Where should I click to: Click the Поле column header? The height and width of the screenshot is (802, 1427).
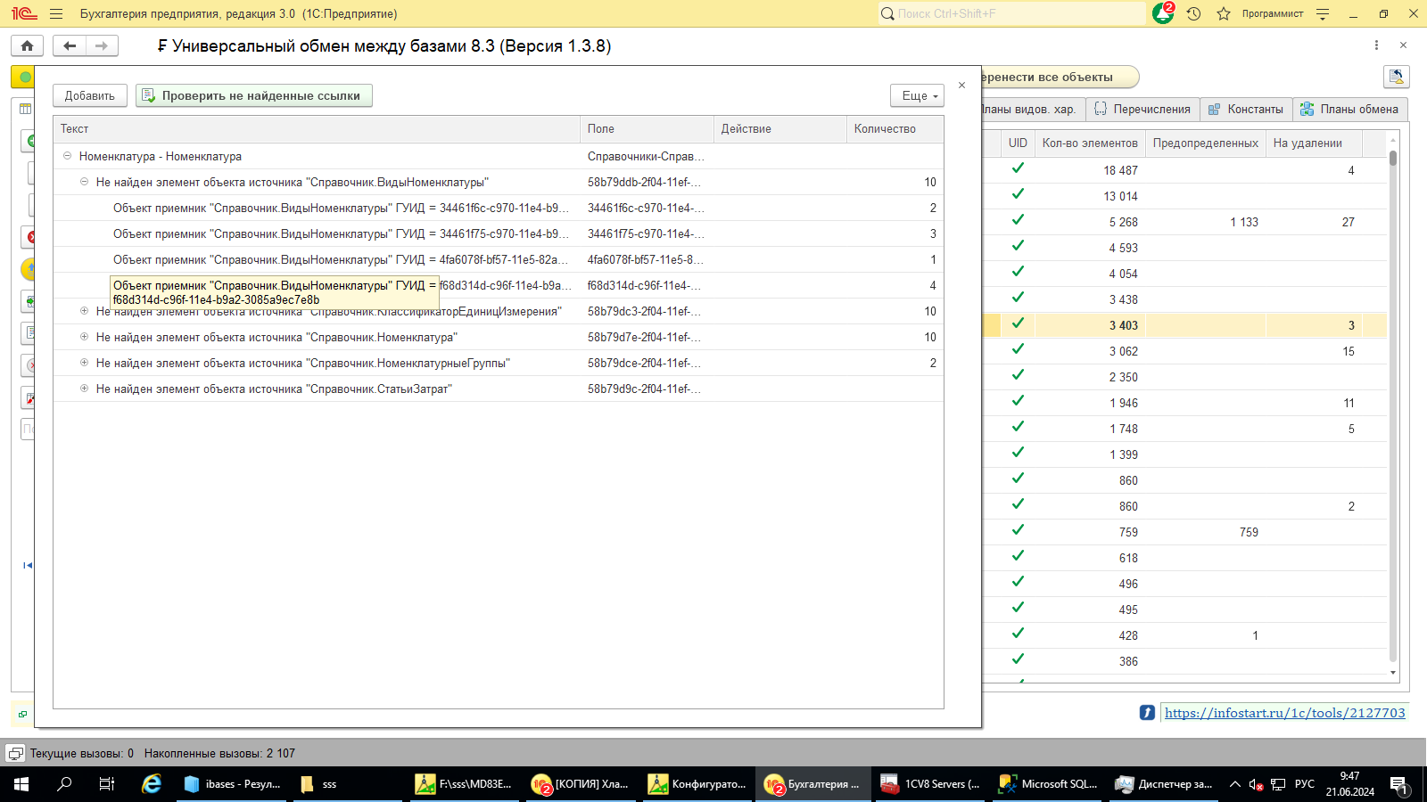[647, 129]
